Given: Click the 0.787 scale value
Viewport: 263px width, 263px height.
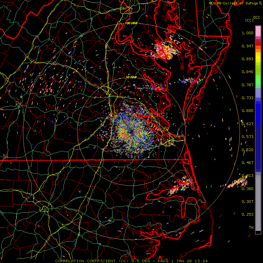Looking at the screenshot, I should point(248,85).
